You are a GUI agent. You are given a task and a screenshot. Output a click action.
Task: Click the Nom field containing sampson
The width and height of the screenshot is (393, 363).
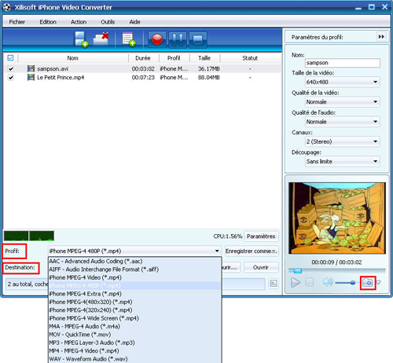(x=343, y=63)
